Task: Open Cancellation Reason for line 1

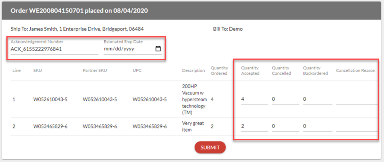Action: coord(356,99)
